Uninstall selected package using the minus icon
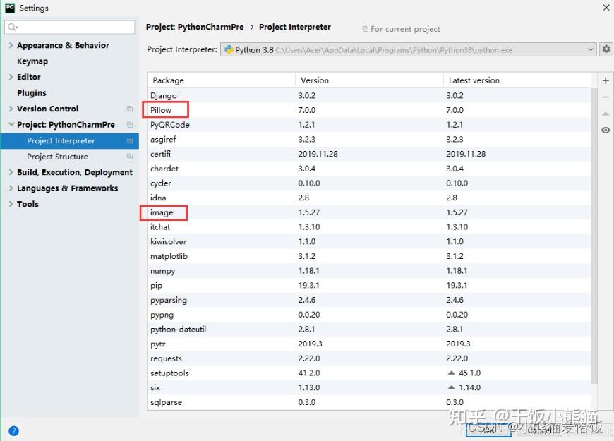Image resolution: width=614 pixels, height=441 pixels. (606, 96)
